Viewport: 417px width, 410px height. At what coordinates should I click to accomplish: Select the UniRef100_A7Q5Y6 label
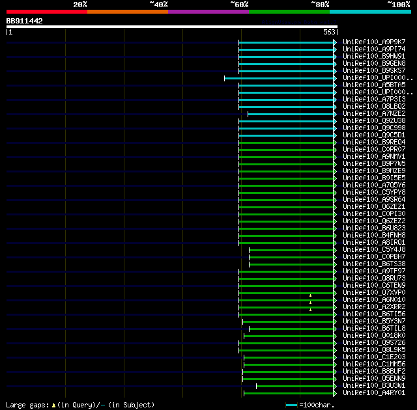coord(374,185)
